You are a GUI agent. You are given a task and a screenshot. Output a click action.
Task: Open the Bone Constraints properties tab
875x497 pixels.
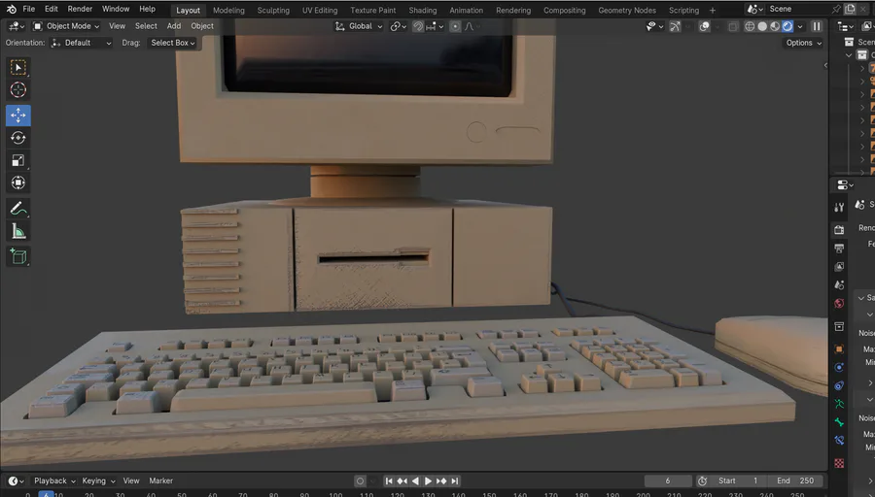(839, 441)
